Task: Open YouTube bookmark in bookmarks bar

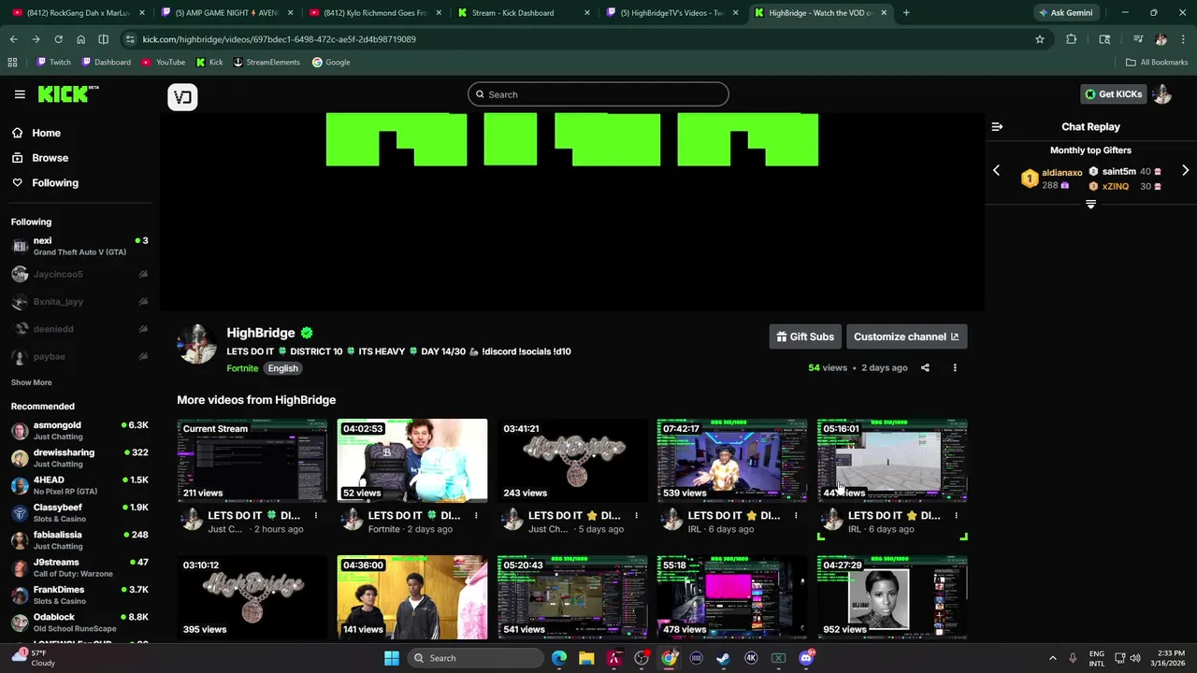Action: (x=164, y=63)
